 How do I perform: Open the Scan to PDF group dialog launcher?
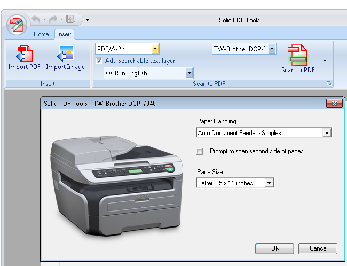tap(329, 83)
